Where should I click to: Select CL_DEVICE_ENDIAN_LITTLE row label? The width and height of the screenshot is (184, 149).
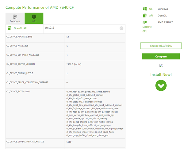tap(20, 73)
